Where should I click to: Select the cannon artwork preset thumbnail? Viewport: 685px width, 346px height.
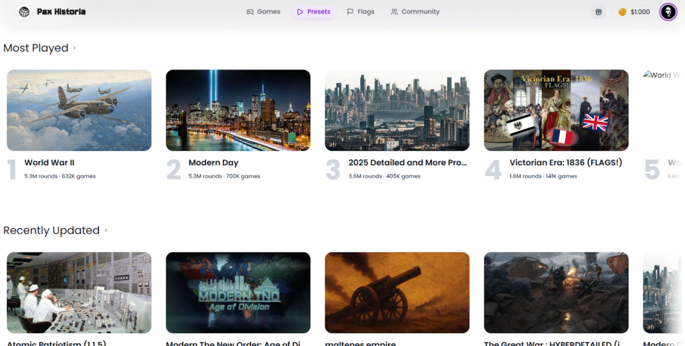(x=397, y=292)
